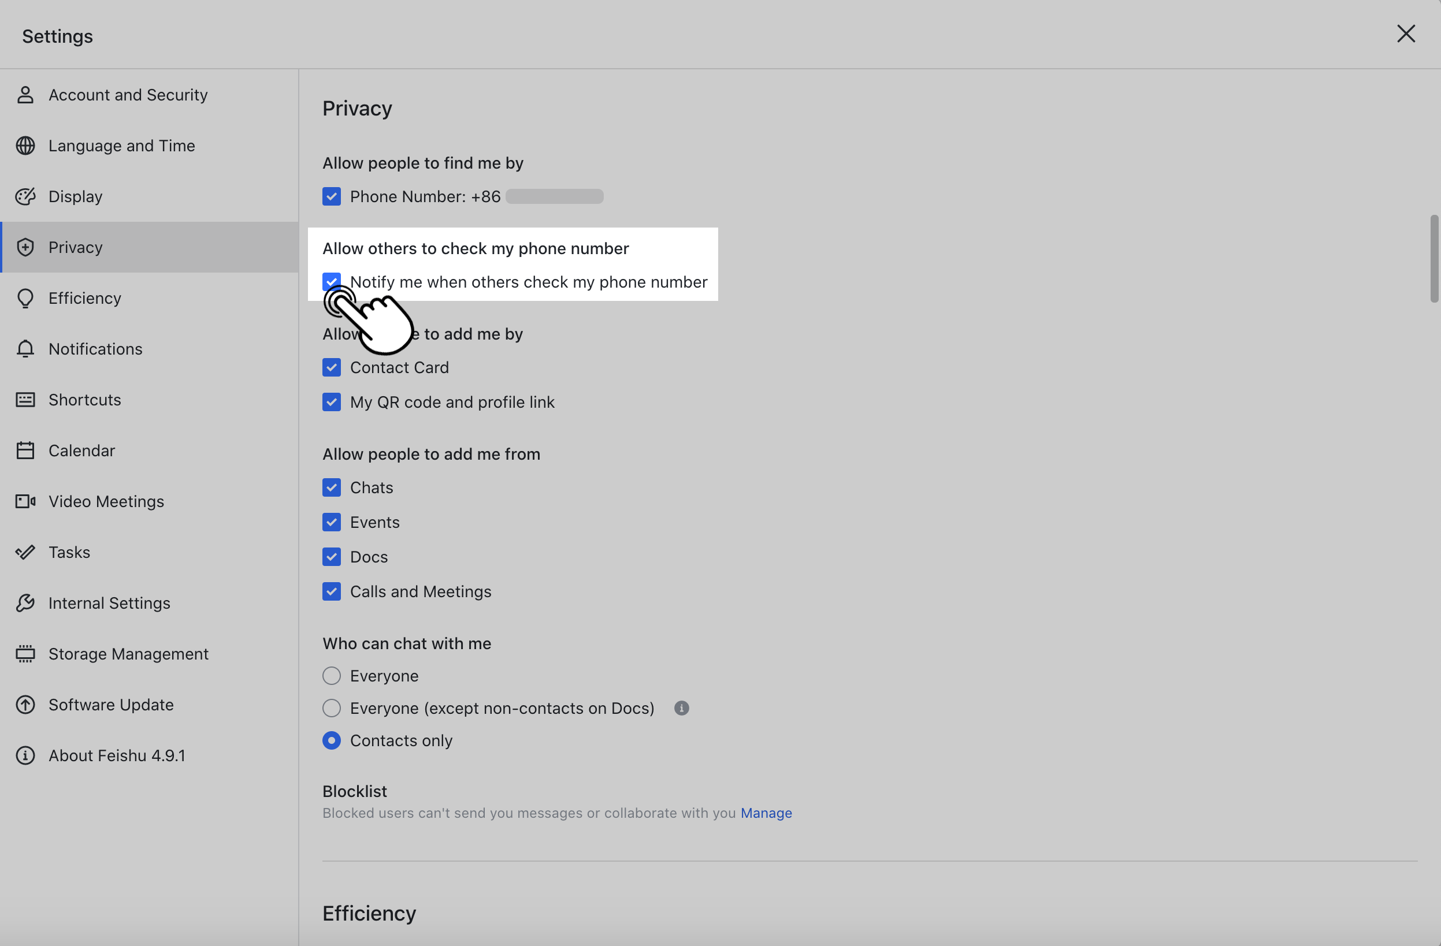Click the info icon beside Docs option
Screen dimensions: 1441x946
point(681,708)
